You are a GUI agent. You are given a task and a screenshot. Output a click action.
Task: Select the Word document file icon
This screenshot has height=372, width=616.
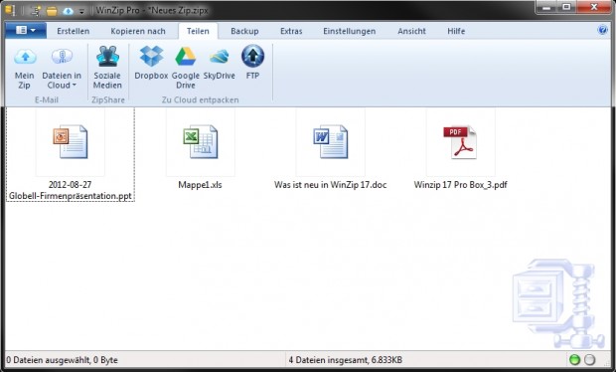point(331,141)
